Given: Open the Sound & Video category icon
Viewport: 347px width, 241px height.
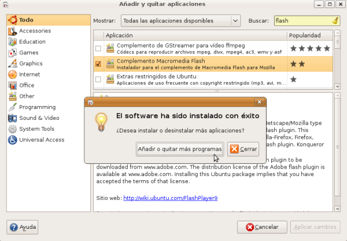Looking at the screenshot, I should 12,118.
